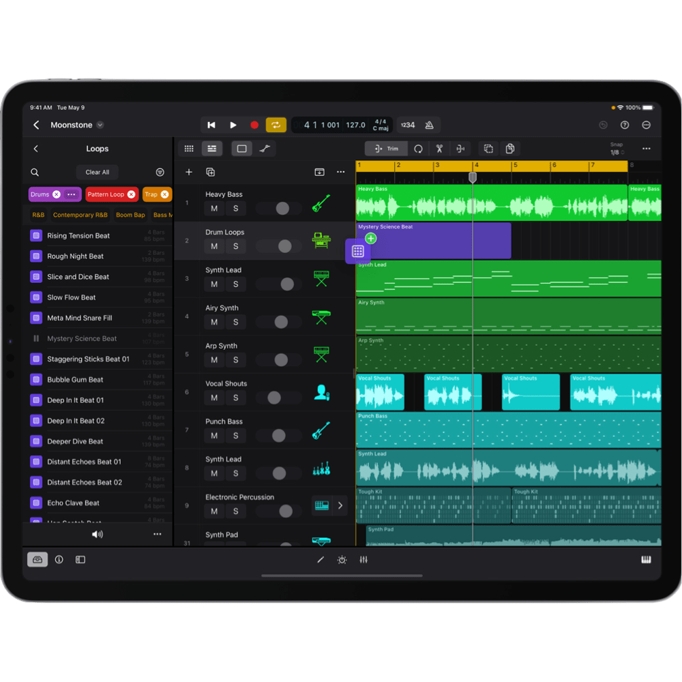The height and width of the screenshot is (682, 682).
Task: Open the Snap 1/8 value menu
Action: 615,152
